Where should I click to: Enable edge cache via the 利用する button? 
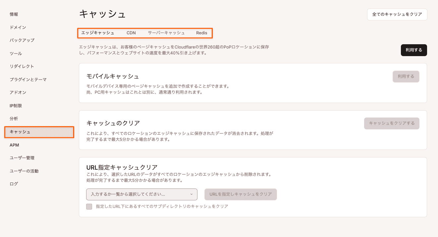tap(413, 50)
